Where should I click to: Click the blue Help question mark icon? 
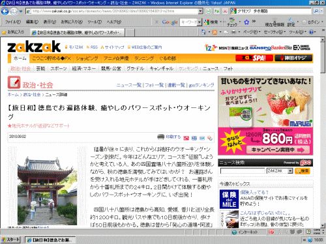(x=311, y=33)
